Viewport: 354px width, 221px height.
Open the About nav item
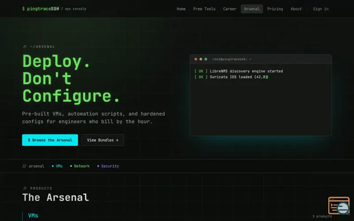(x=296, y=9)
